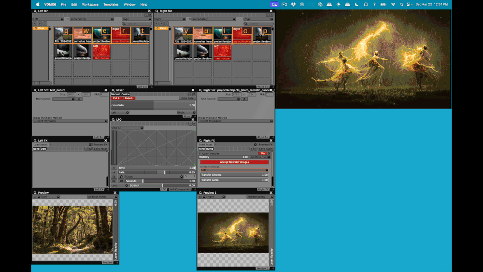Click Preview FX in Right FX panel
This screenshot has width=483, height=272.
266,144
